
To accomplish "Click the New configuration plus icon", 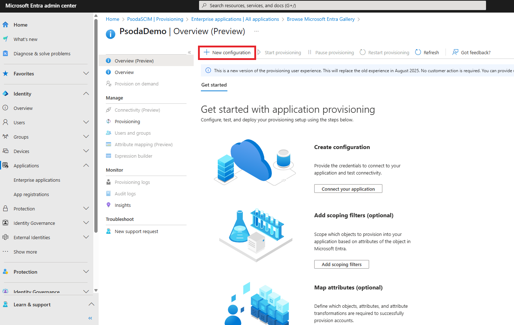I will click(207, 52).
